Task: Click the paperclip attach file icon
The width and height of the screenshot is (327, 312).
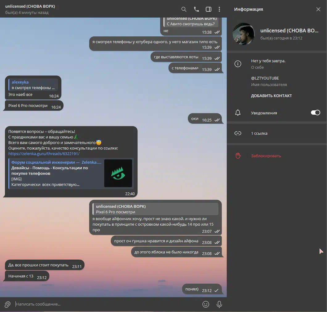Action: [x=7, y=304]
